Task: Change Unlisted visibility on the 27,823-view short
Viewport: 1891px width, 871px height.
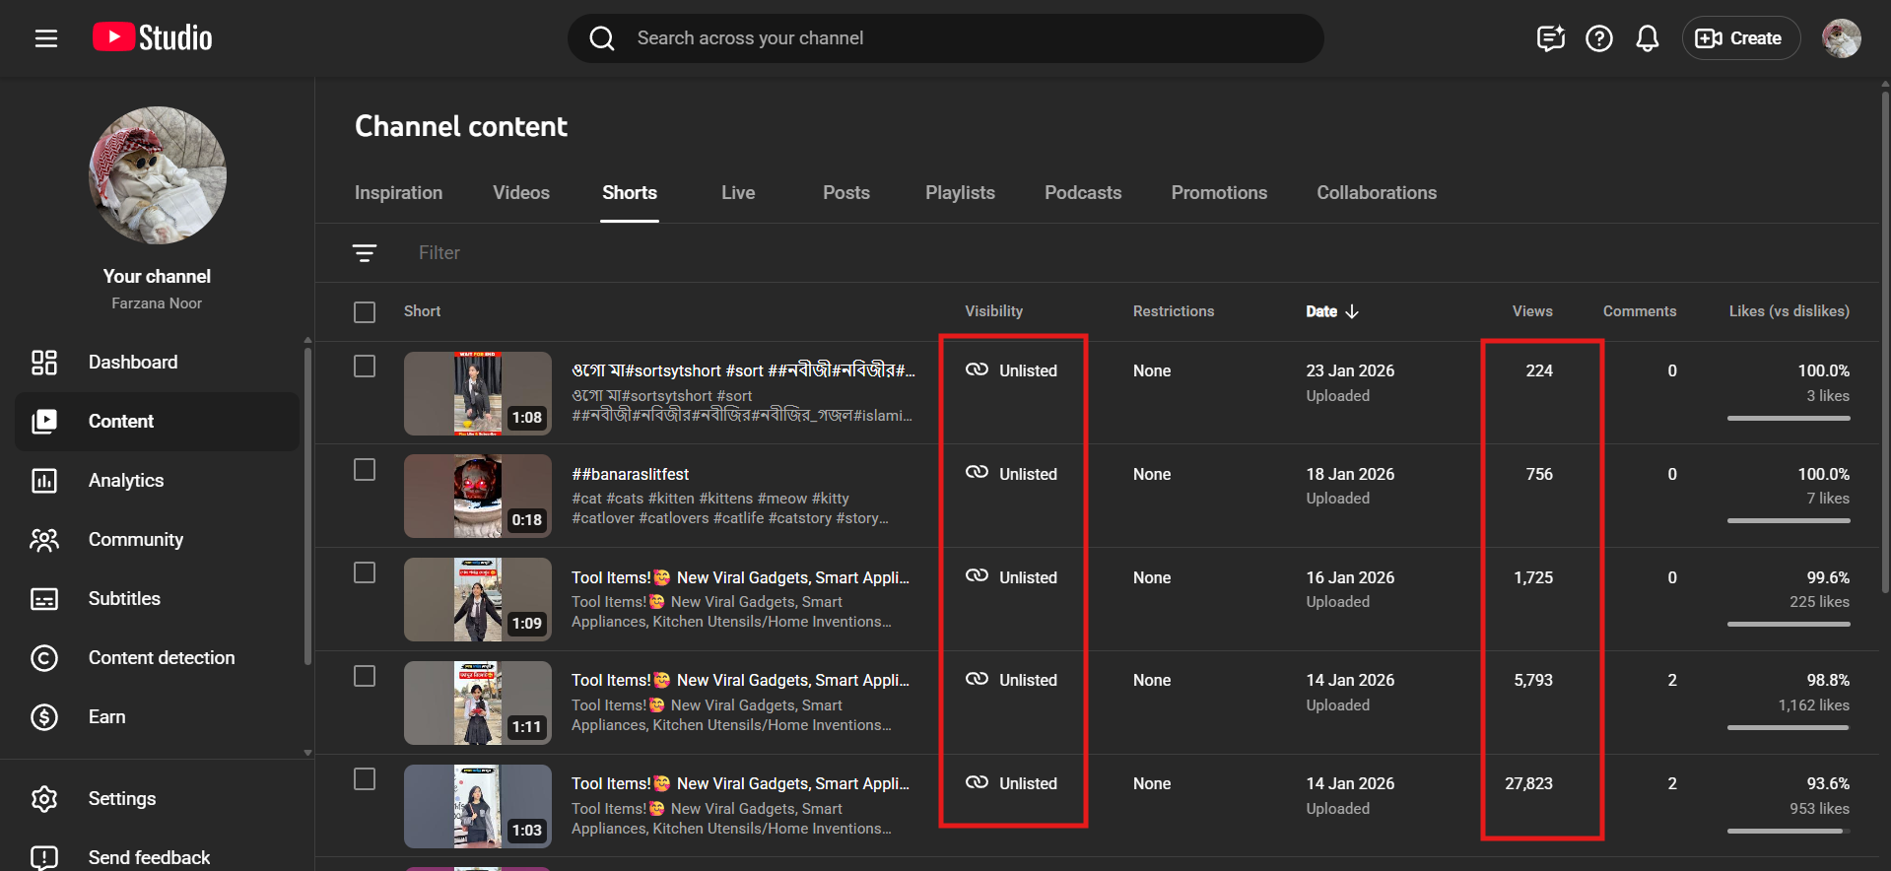Action: pos(1012,783)
